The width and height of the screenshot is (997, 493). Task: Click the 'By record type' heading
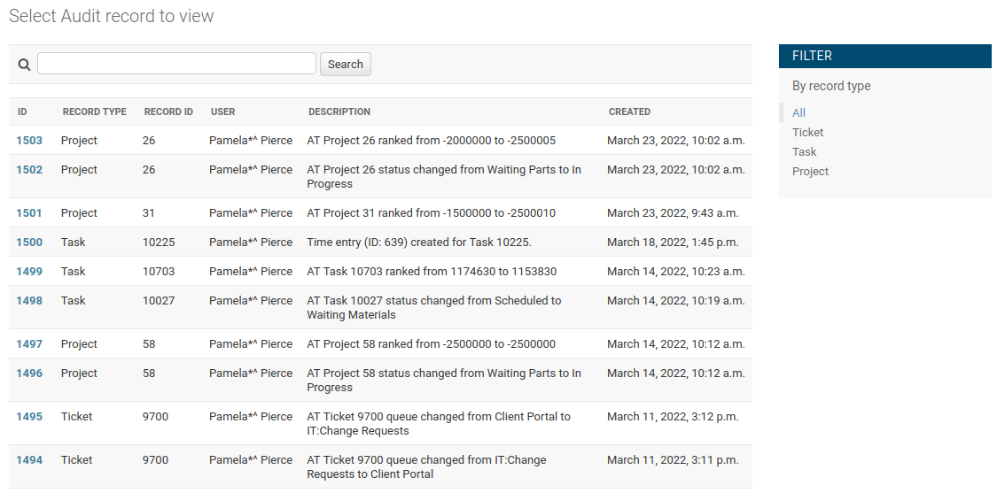point(831,86)
